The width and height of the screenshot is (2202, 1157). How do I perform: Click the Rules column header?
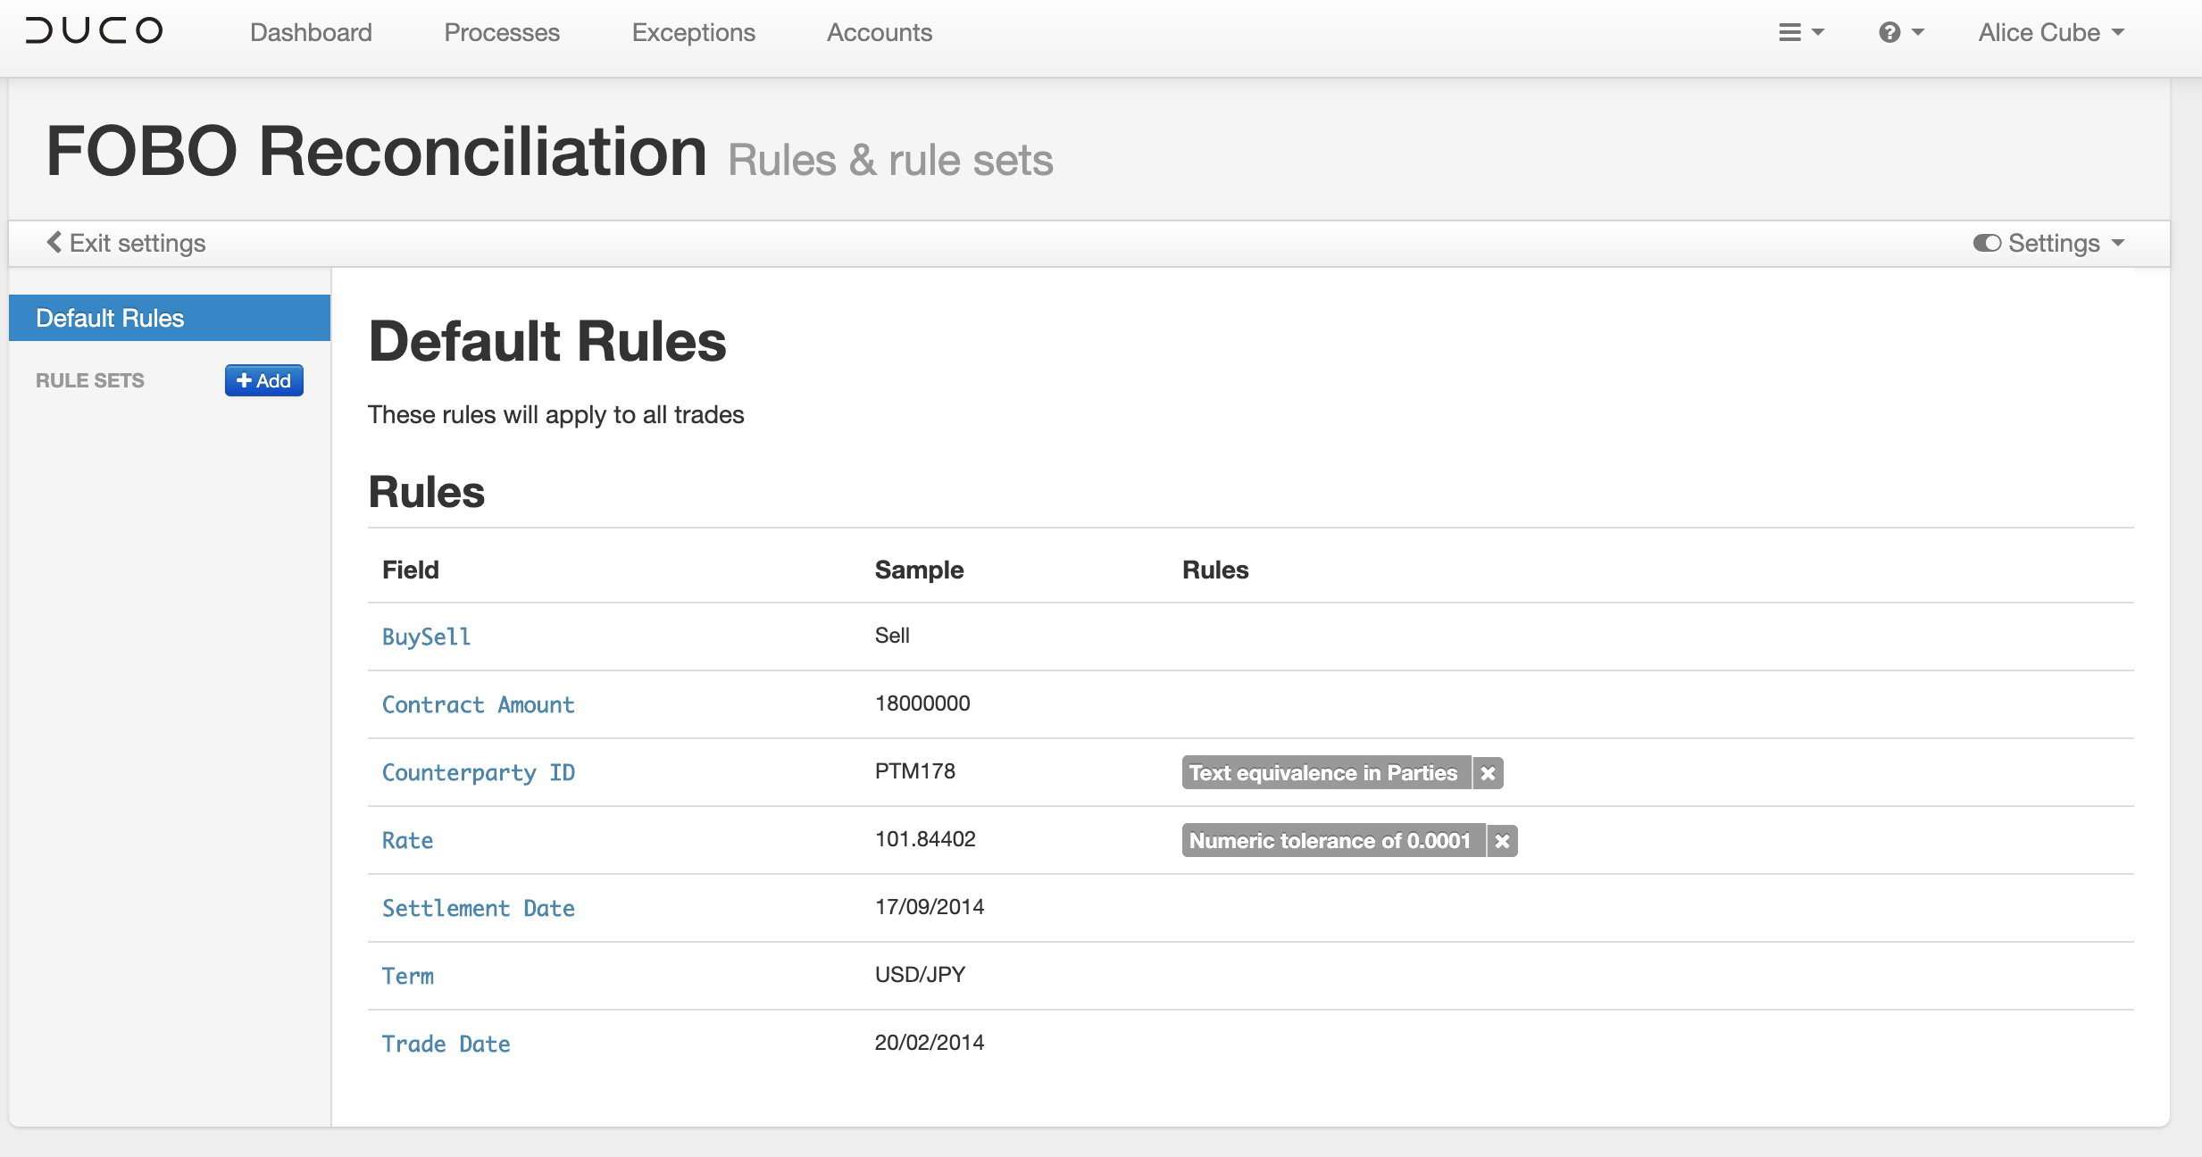[1215, 570]
